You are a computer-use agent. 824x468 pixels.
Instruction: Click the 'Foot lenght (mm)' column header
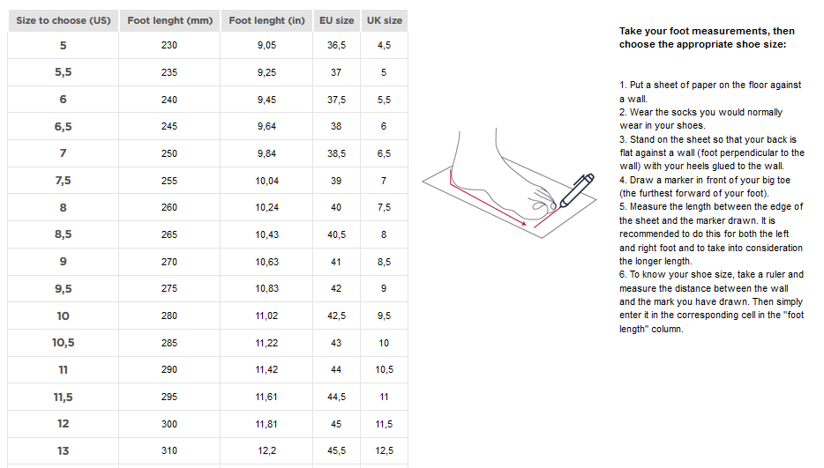click(169, 20)
